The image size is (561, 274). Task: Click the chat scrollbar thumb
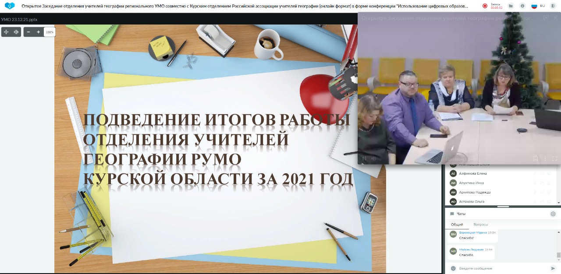coord(559,256)
